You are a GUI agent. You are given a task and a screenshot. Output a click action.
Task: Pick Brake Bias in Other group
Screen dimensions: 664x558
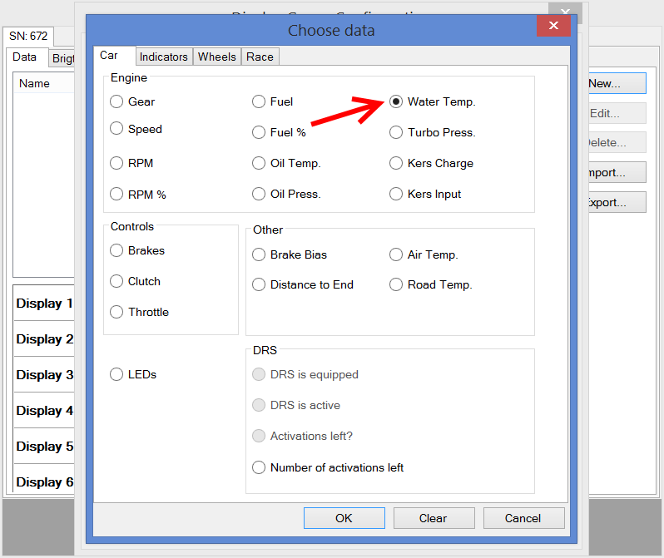point(259,254)
